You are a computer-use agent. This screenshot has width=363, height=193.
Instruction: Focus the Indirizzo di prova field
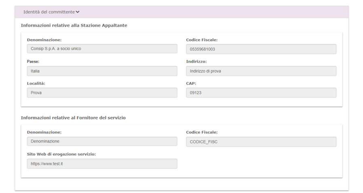pos(261,71)
